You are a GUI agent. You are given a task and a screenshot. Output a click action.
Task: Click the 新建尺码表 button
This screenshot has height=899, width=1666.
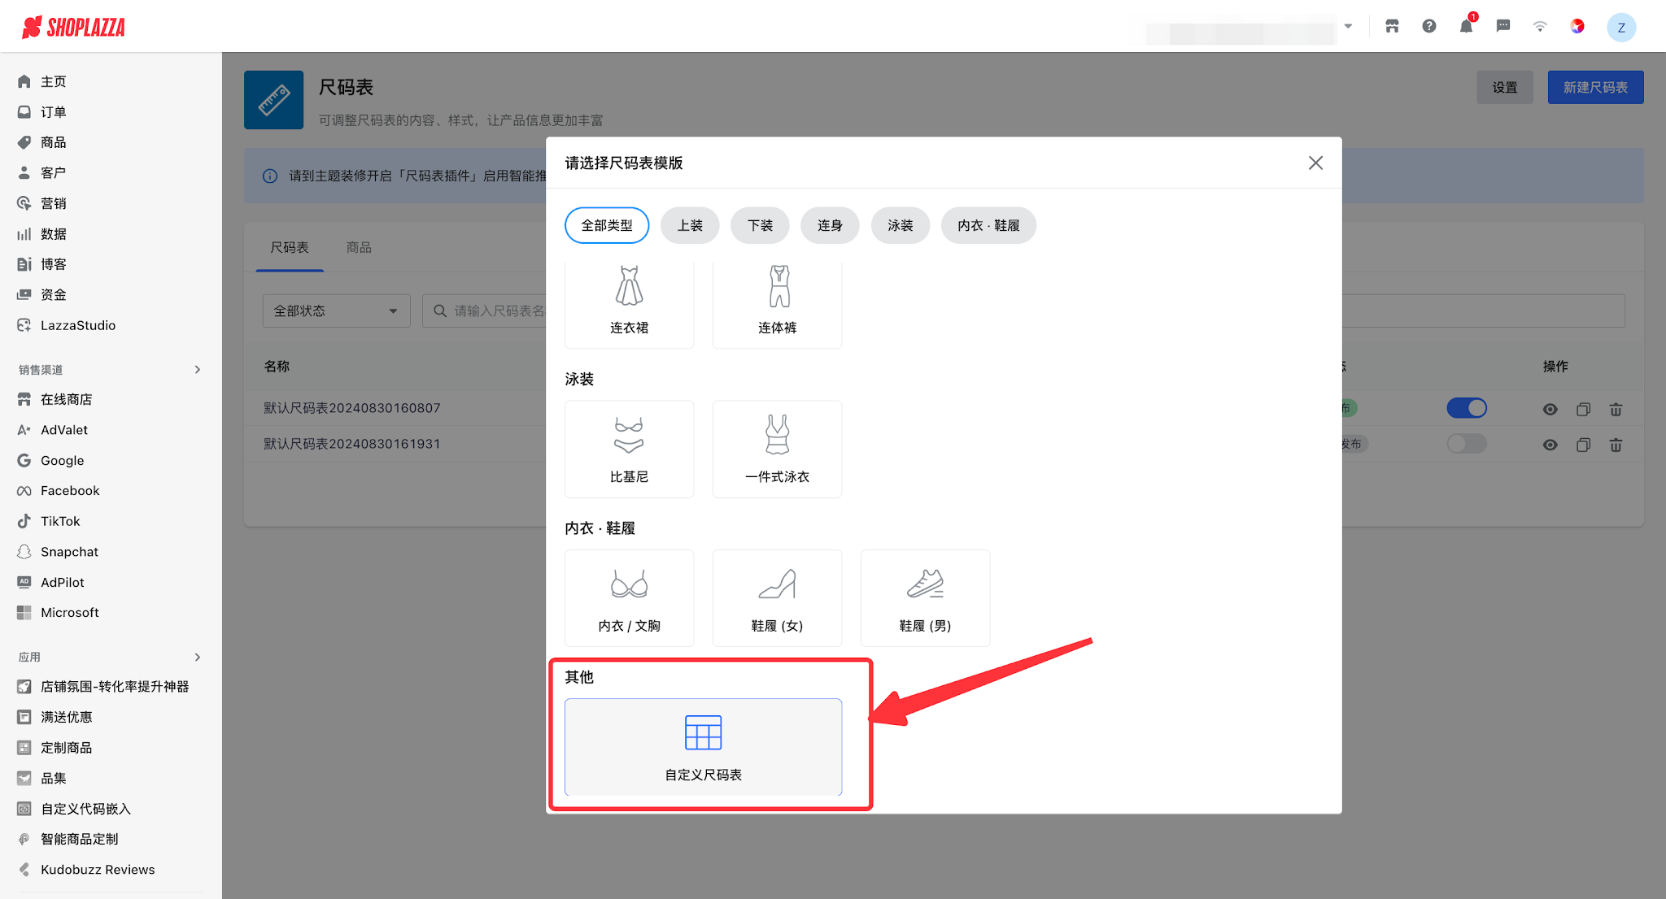coord(1595,87)
